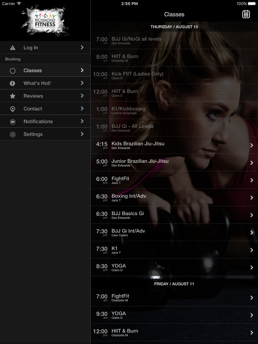Screen dimensions: 258x344
Task: Open What's Hot! section
Action: pos(45,83)
